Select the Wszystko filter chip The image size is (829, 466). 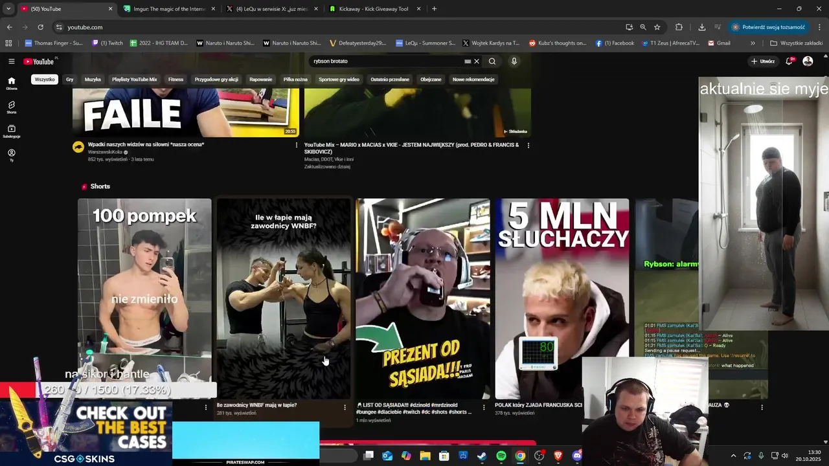pos(45,80)
